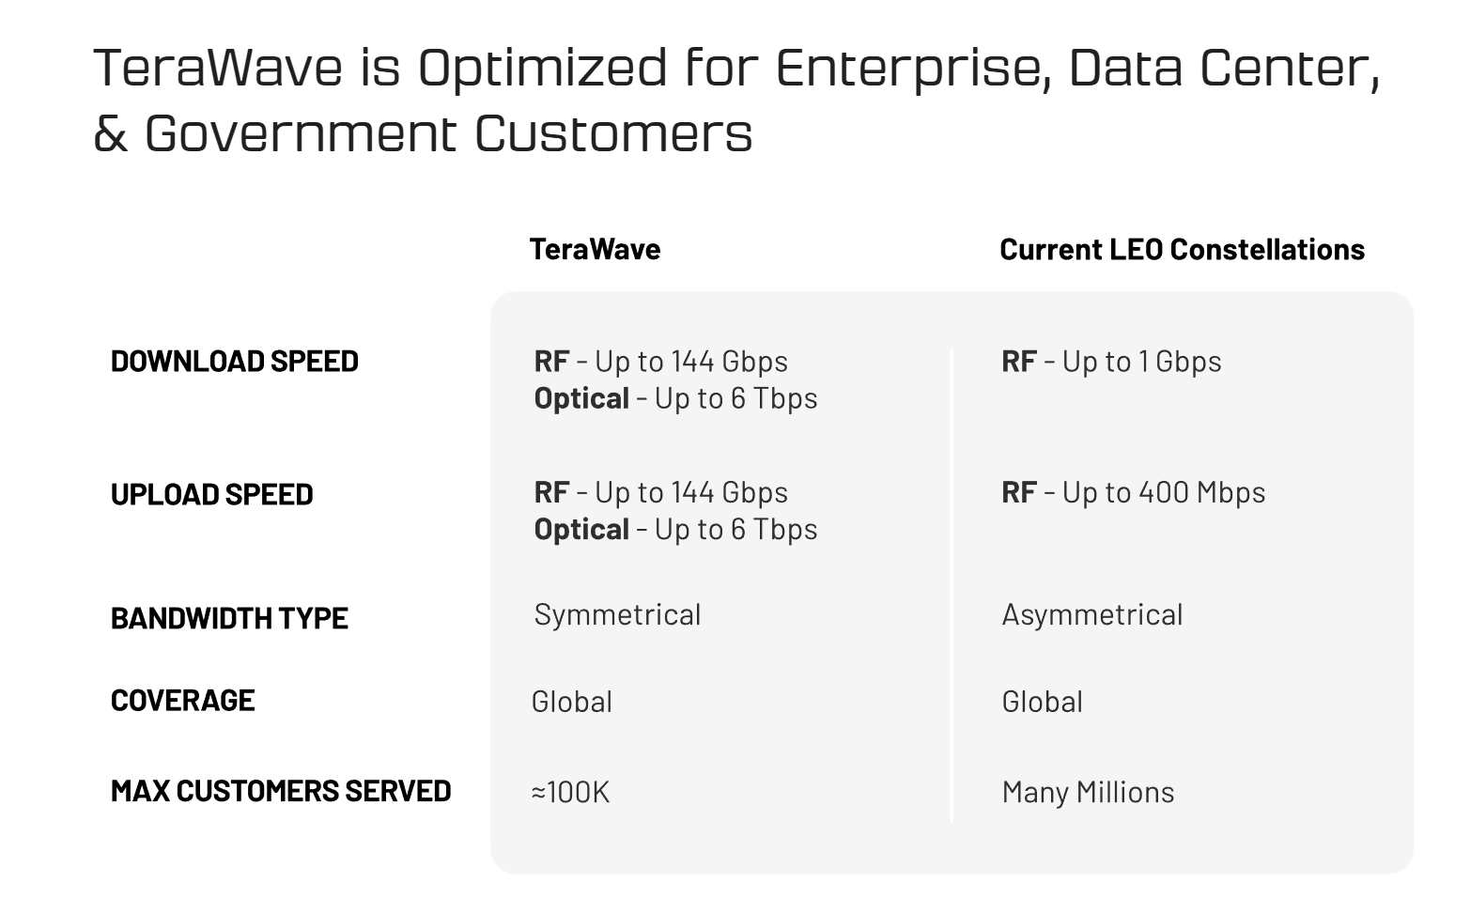Image resolution: width=1470 pixels, height=898 pixels.
Task: Select the 'Asymmetrical' bandwidth value
Action: click(x=1091, y=614)
